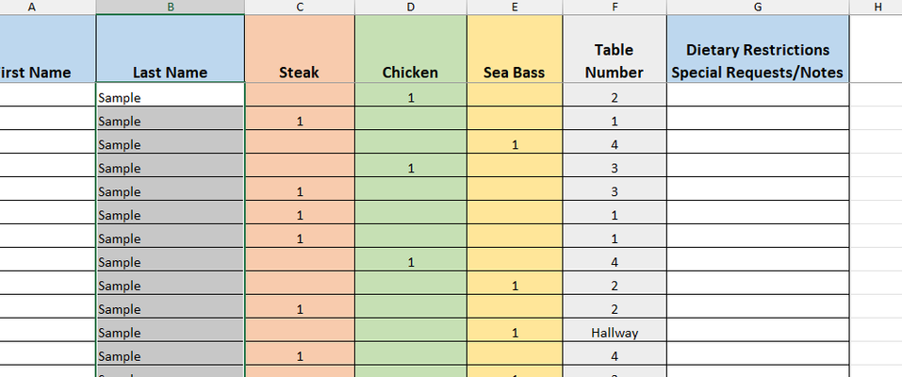
Task: Select the cell containing Hallway
Action: coord(615,333)
